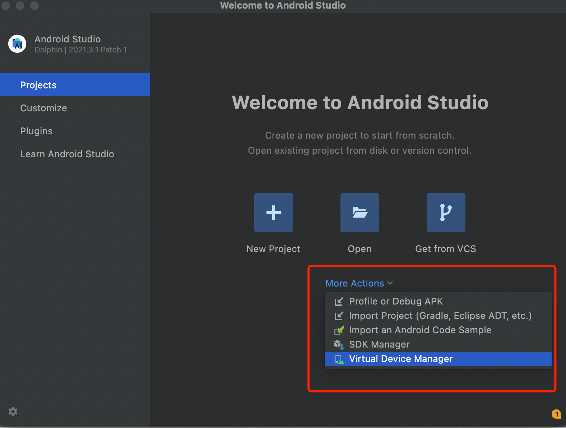Screen dimensions: 566x428
Task: Click the New Project label
Action: [x=273, y=249]
